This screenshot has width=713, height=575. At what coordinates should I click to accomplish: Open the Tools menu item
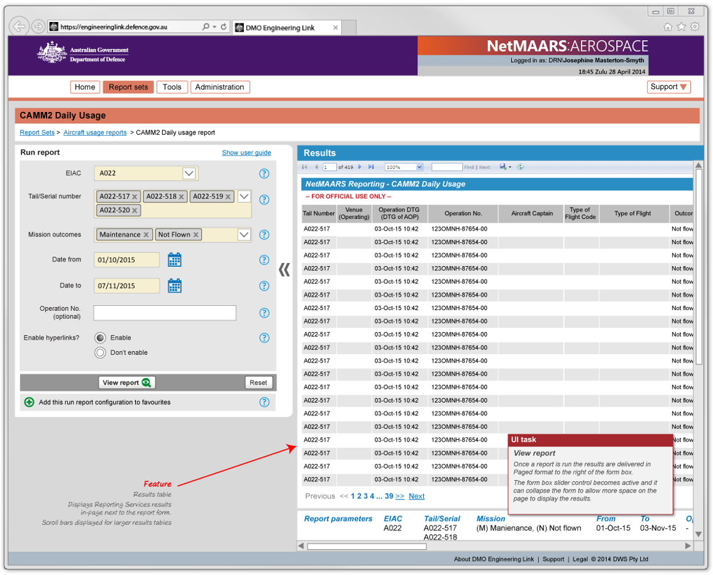pos(172,87)
